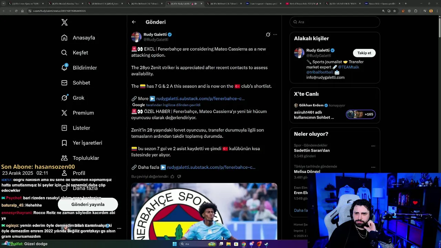Switch to the Fener Ajans tab
This screenshot has width=441, height=248.
27,3
